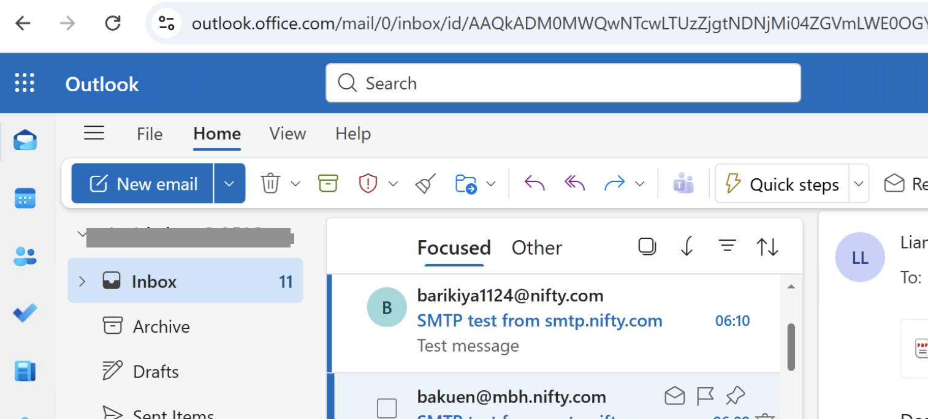Click the Share to Teams icon
Viewport: 928px width, 419px height.
point(683,183)
